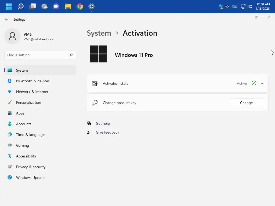
Task: Click System breadcrumb link
Action: pyautogui.click(x=99, y=33)
